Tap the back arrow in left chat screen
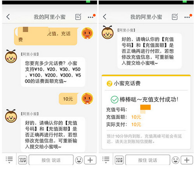The height and width of the screenshot is (171, 194). click(8, 17)
